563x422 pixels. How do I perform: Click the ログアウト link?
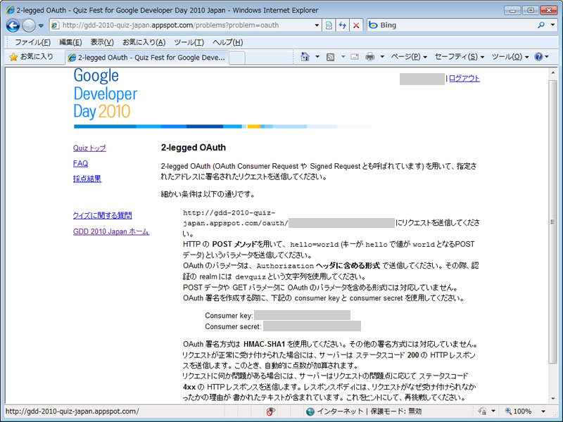[x=464, y=79]
